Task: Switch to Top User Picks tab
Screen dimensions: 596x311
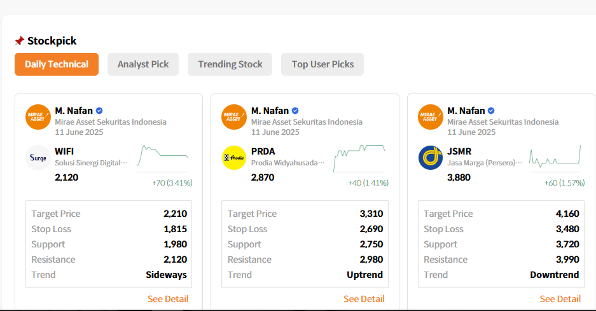Action: (322, 64)
